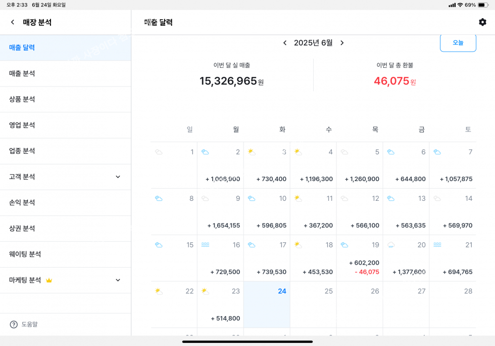Open the 웨이팅 분석 page
Screen dimensions: 495x346
click(25, 254)
